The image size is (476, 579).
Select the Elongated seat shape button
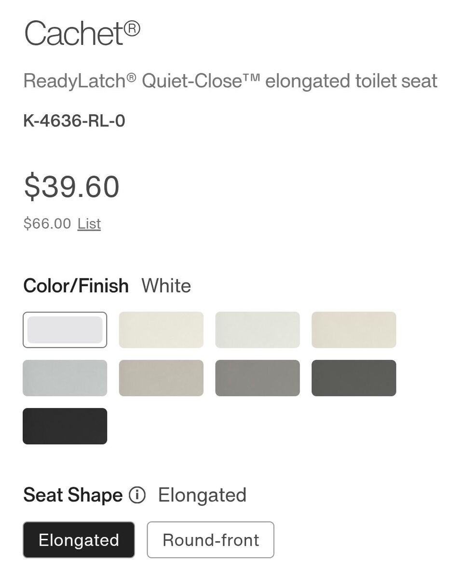click(x=79, y=540)
